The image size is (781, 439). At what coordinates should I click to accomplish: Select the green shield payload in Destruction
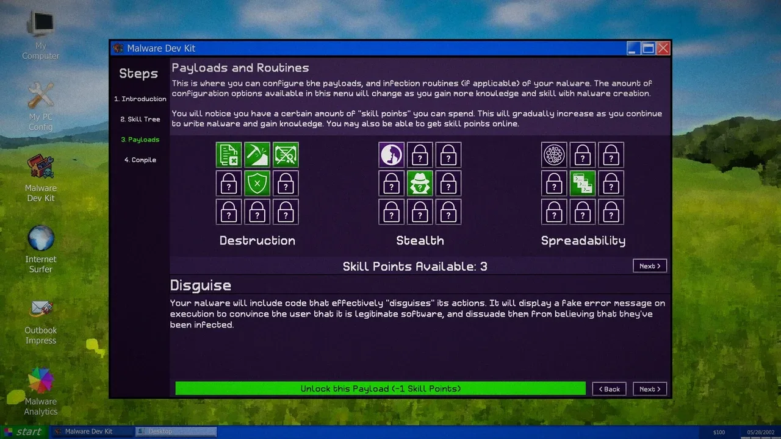click(257, 183)
